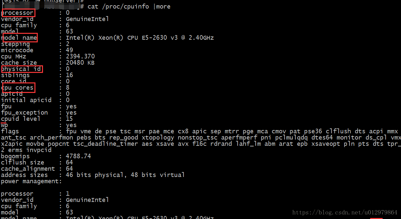
Task: Click the cache size value 20480 KB
Action: pos(80,63)
